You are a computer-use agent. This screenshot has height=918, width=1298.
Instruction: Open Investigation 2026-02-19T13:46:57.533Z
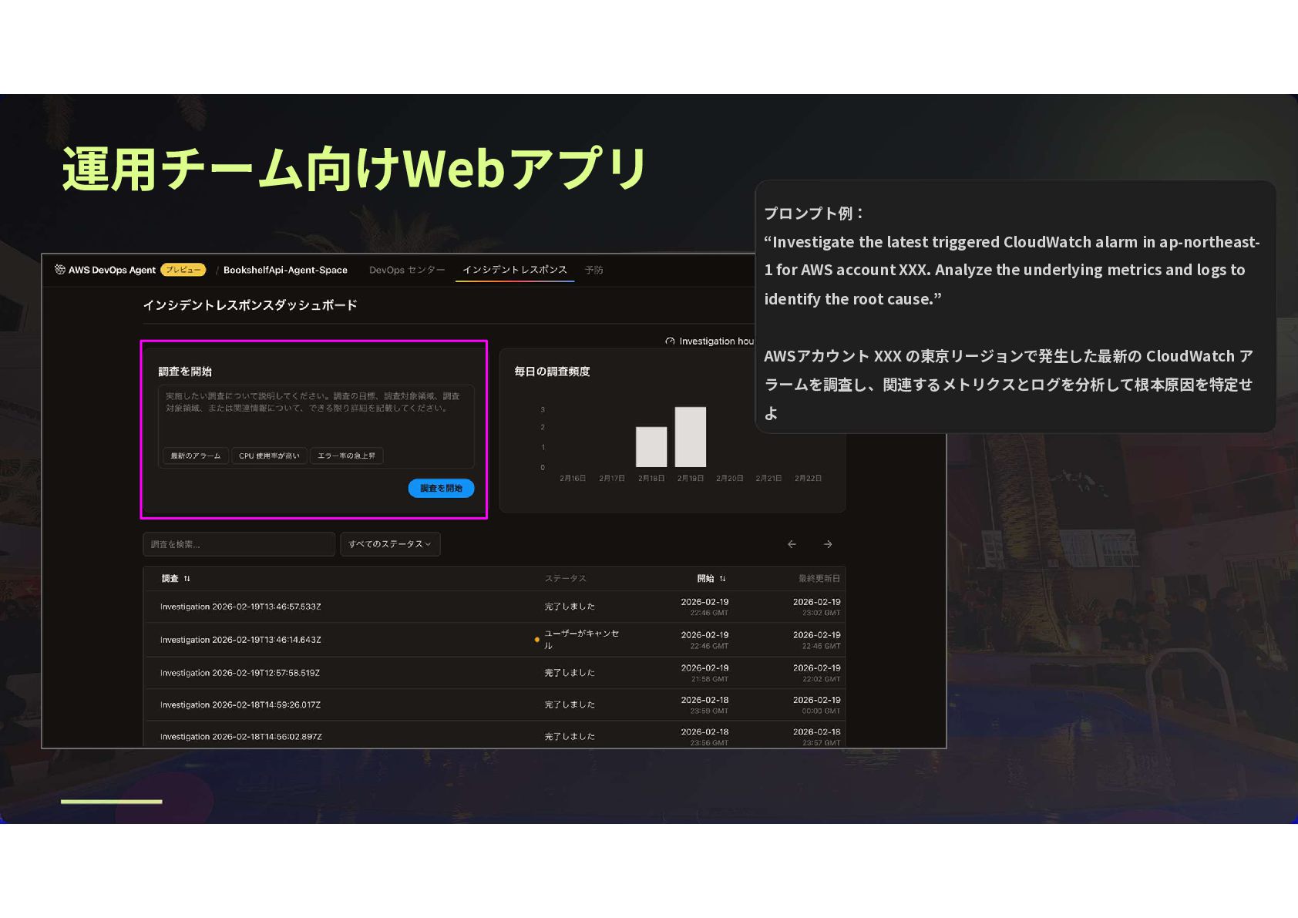tap(240, 607)
